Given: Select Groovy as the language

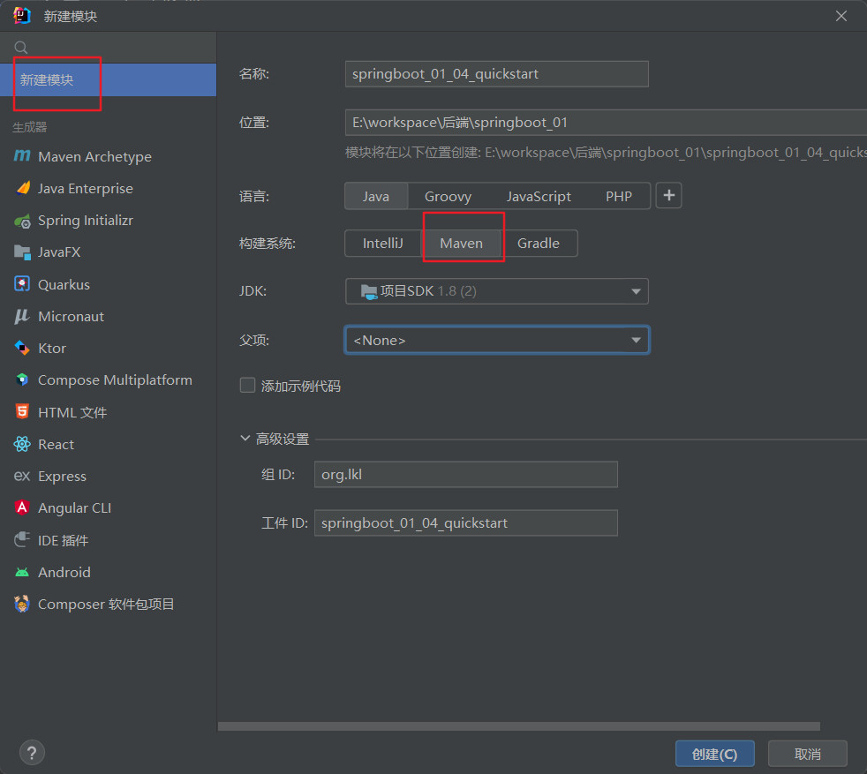Looking at the screenshot, I should coord(448,196).
